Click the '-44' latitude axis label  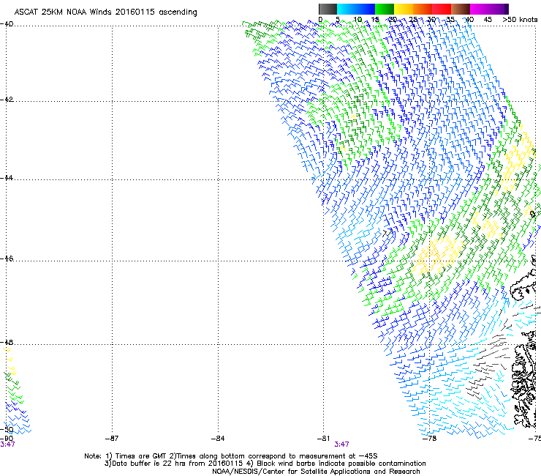point(7,178)
